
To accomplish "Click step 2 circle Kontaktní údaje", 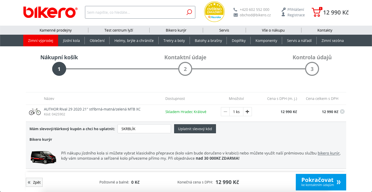I will click(185, 69).
